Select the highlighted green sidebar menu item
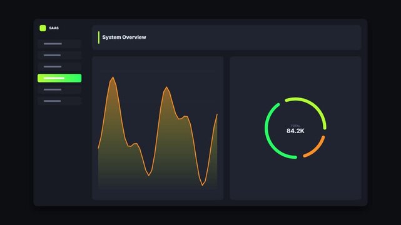The image size is (401, 225). [59, 78]
